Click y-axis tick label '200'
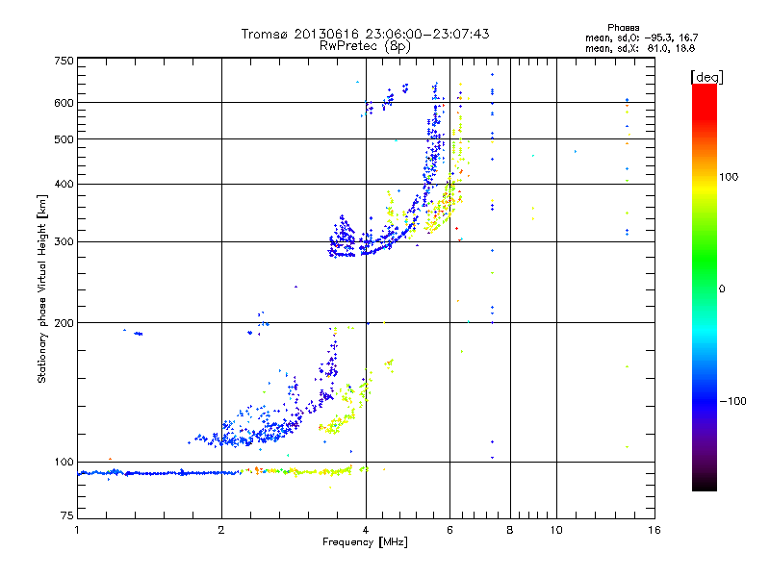Viewport: 770px width, 577px height. (64, 323)
